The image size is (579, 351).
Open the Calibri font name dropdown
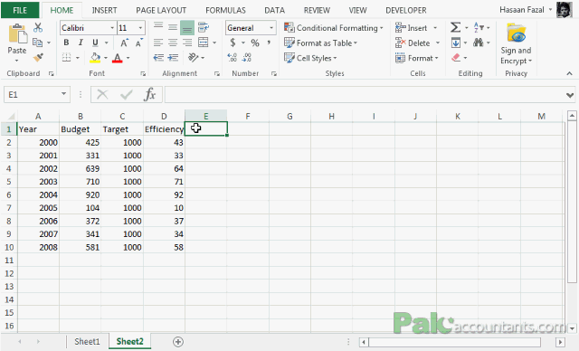coord(112,28)
